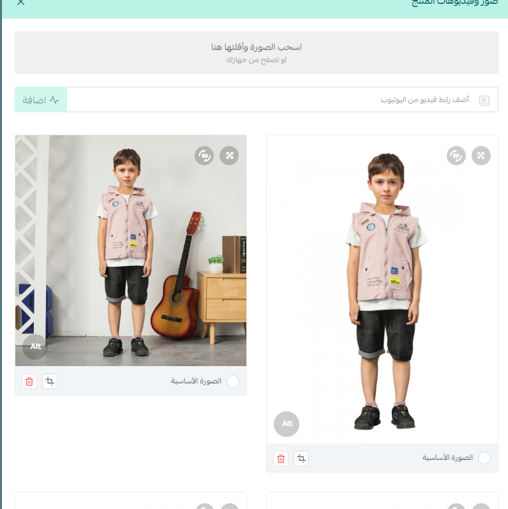This screenshot has width=508, height=509.
Task: Delete the white background photo
Action: pos(281,459)
